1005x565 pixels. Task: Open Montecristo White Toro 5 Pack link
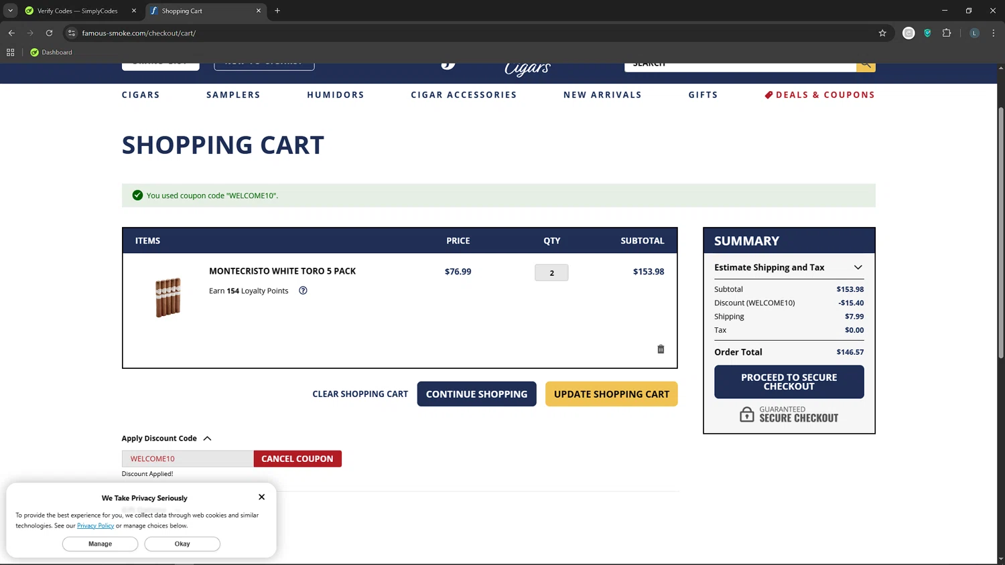[282, 271]
